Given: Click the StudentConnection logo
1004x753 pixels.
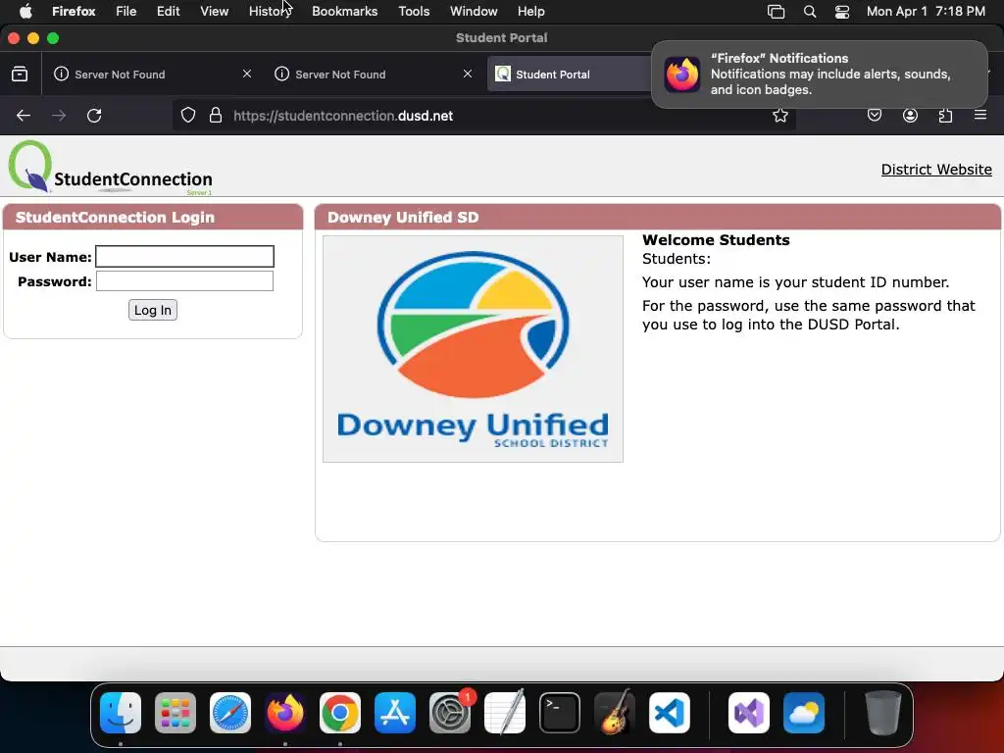Looking at the screenshot, I should pyautogui.click(x=110, y=168).
